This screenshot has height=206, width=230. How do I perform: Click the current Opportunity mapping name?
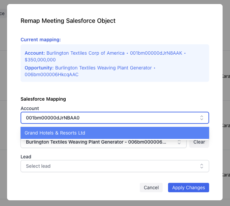tap(103, 68)
